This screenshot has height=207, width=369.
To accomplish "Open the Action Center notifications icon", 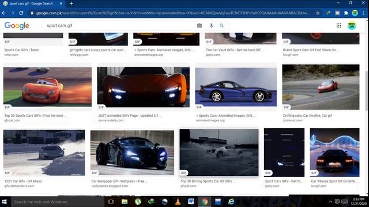I will click(337, 202).
